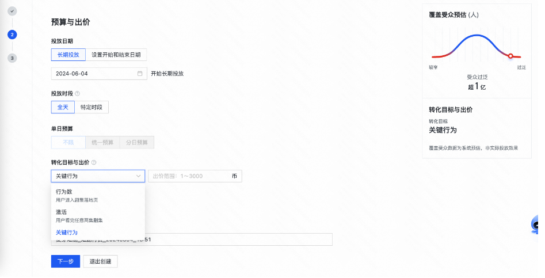Viewport: 545px width, 278px height.
Task: Focus the bid input 出价范围 1~3000
Action: coord(195,176)
